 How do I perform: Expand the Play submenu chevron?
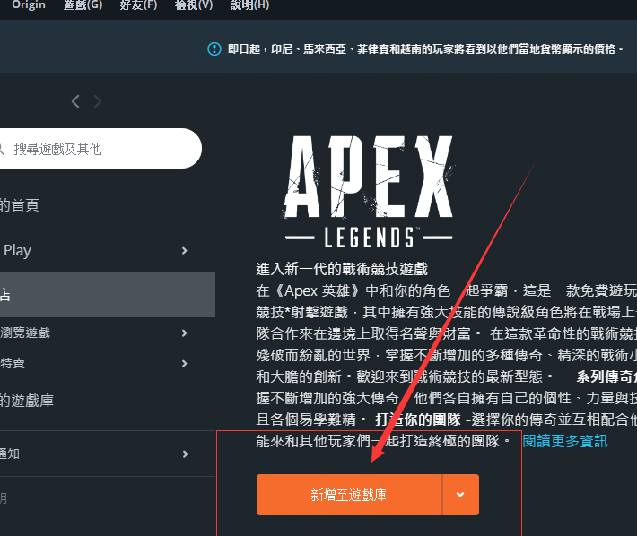click(x=184, y=251)
